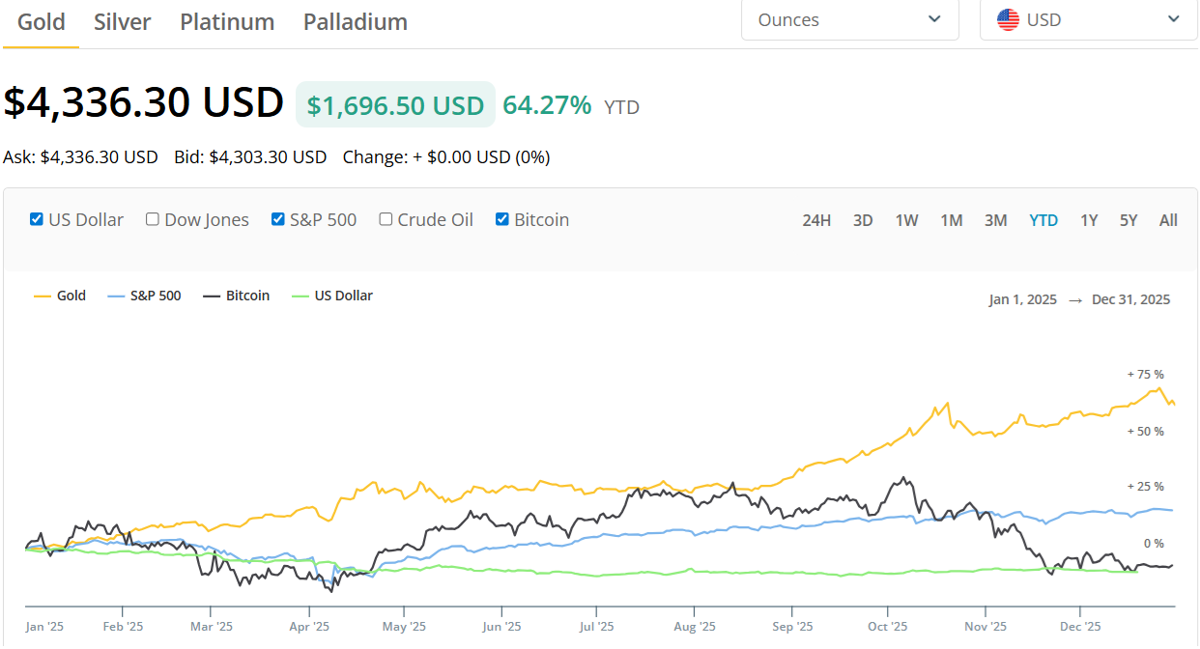Click the US Dollar green legend marker
This screenshot has height=649, width=1200.
300,296
